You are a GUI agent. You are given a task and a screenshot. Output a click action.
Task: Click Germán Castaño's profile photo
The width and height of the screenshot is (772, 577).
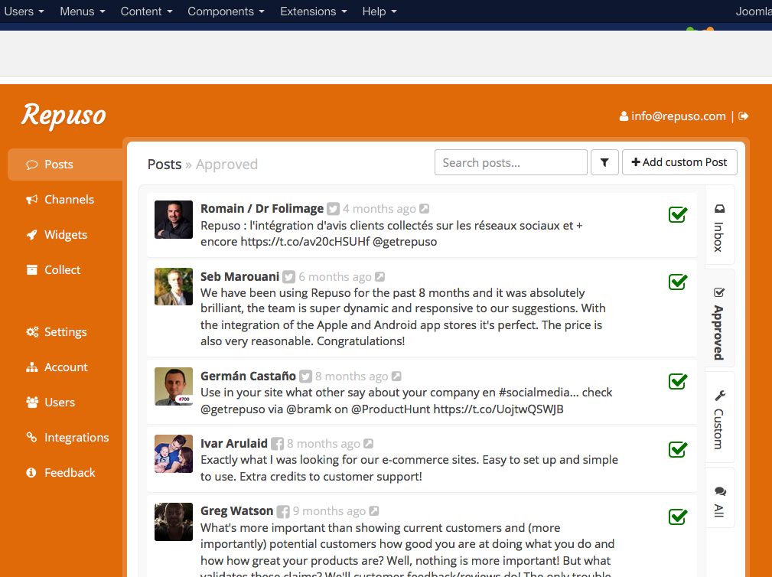[x=174, y=386]
